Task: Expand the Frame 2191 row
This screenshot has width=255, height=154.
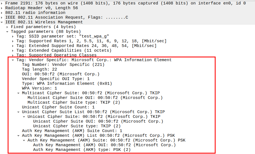Action: pos(2,3)
